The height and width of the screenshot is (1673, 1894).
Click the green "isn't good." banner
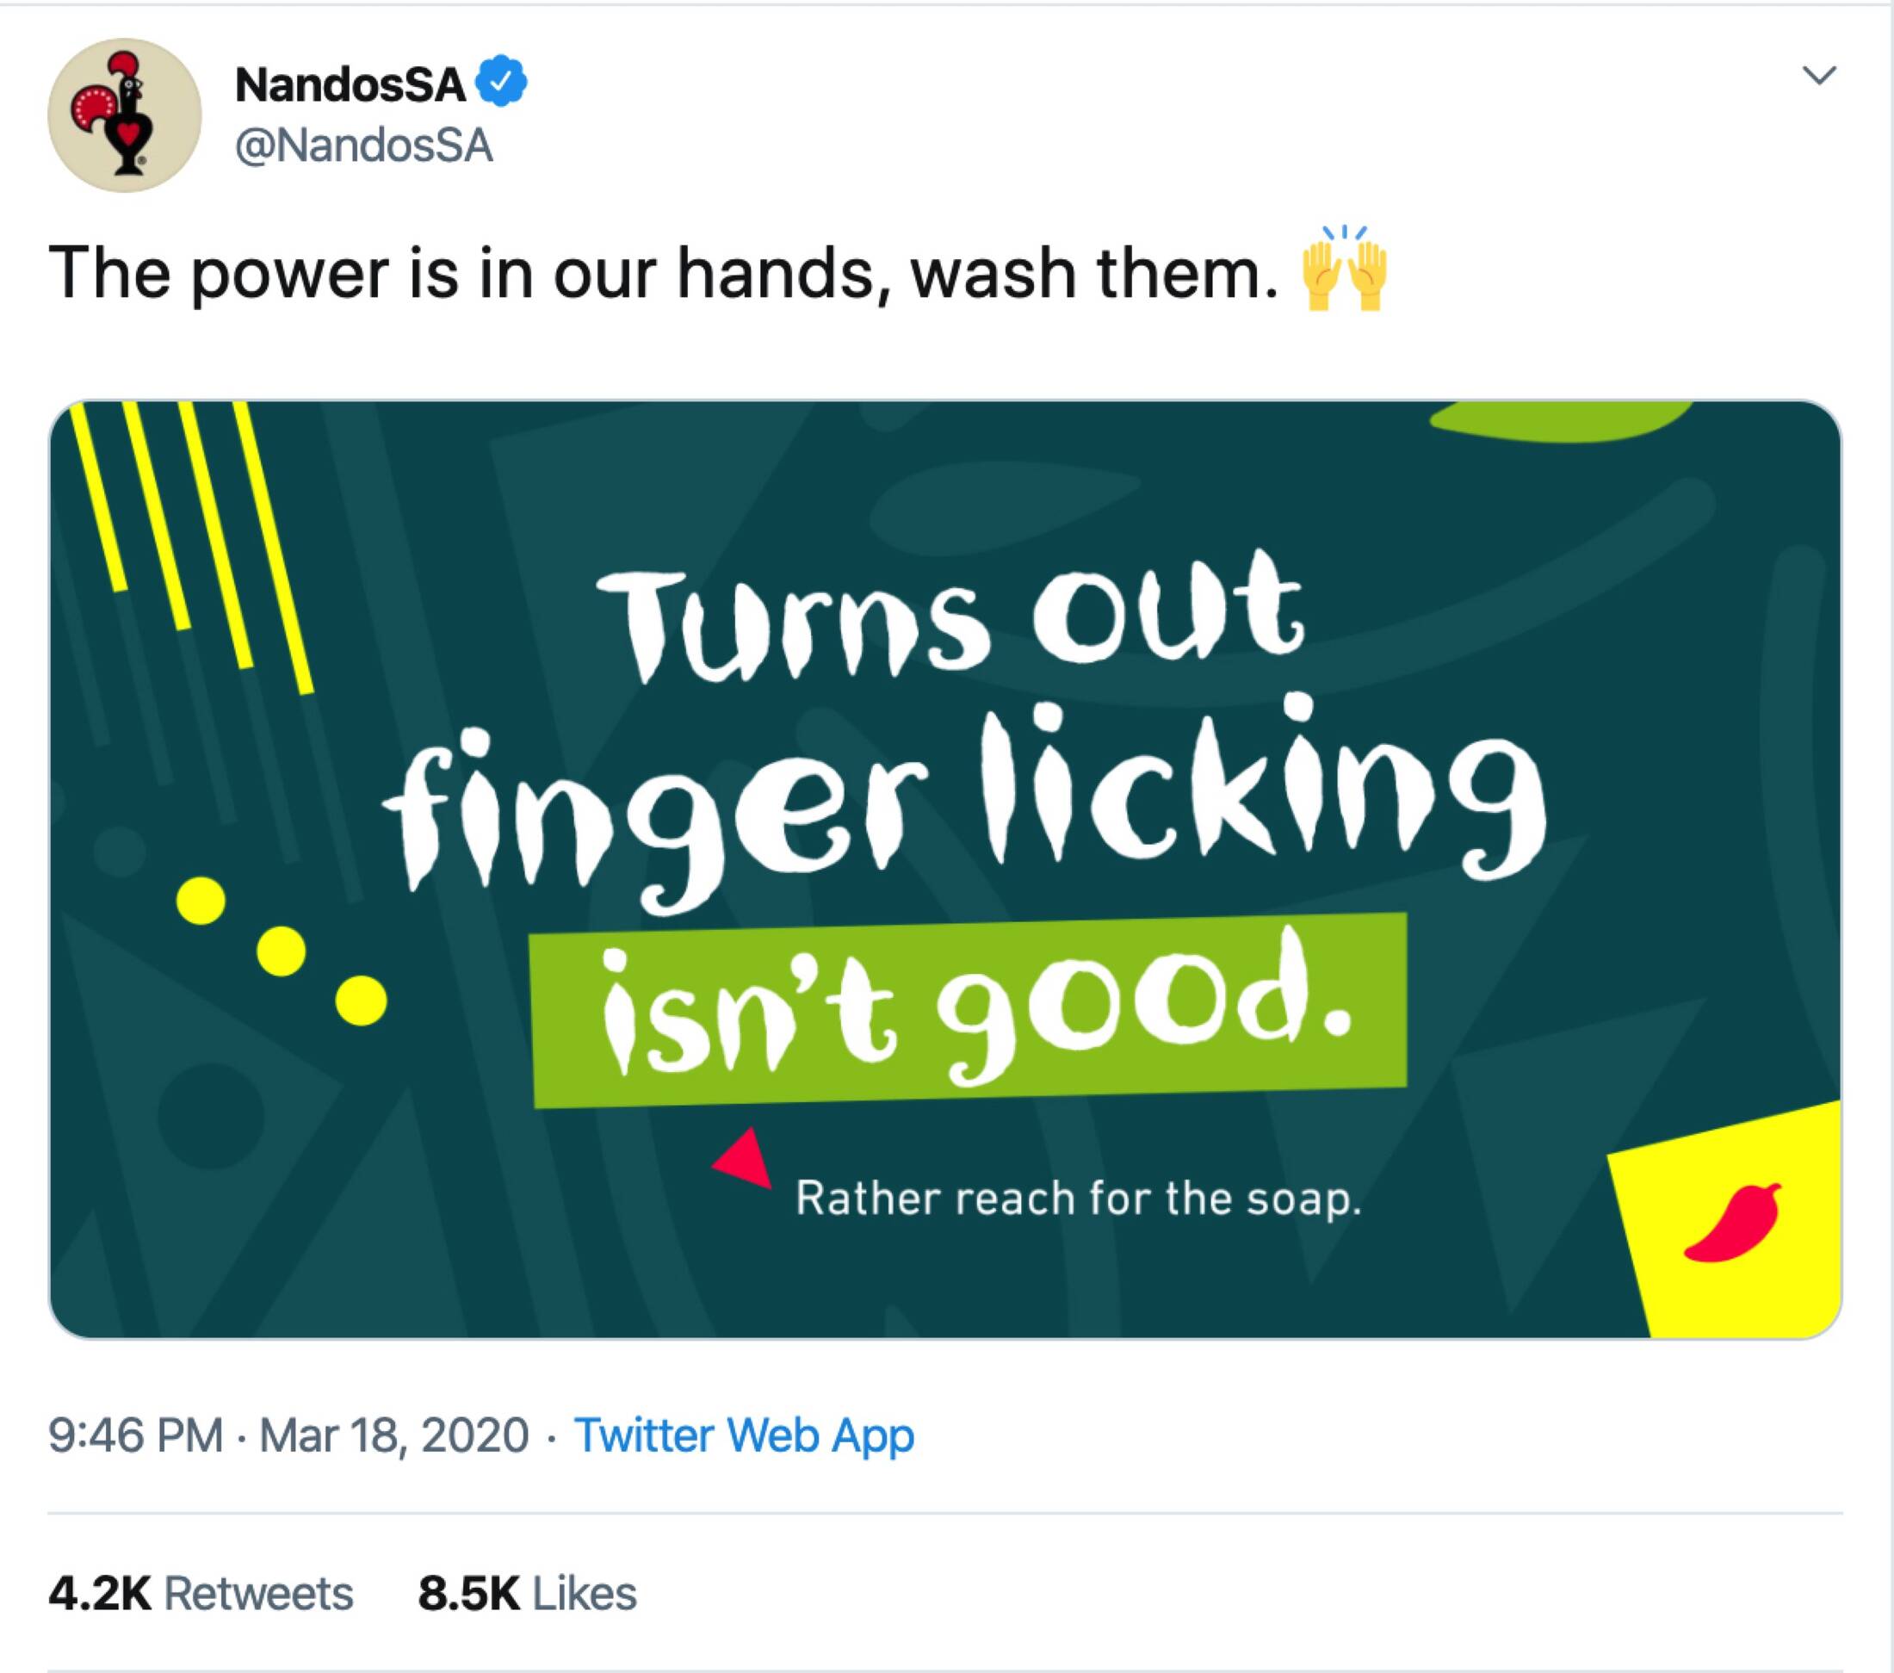pyautogui.click(x=969, y=1010)
